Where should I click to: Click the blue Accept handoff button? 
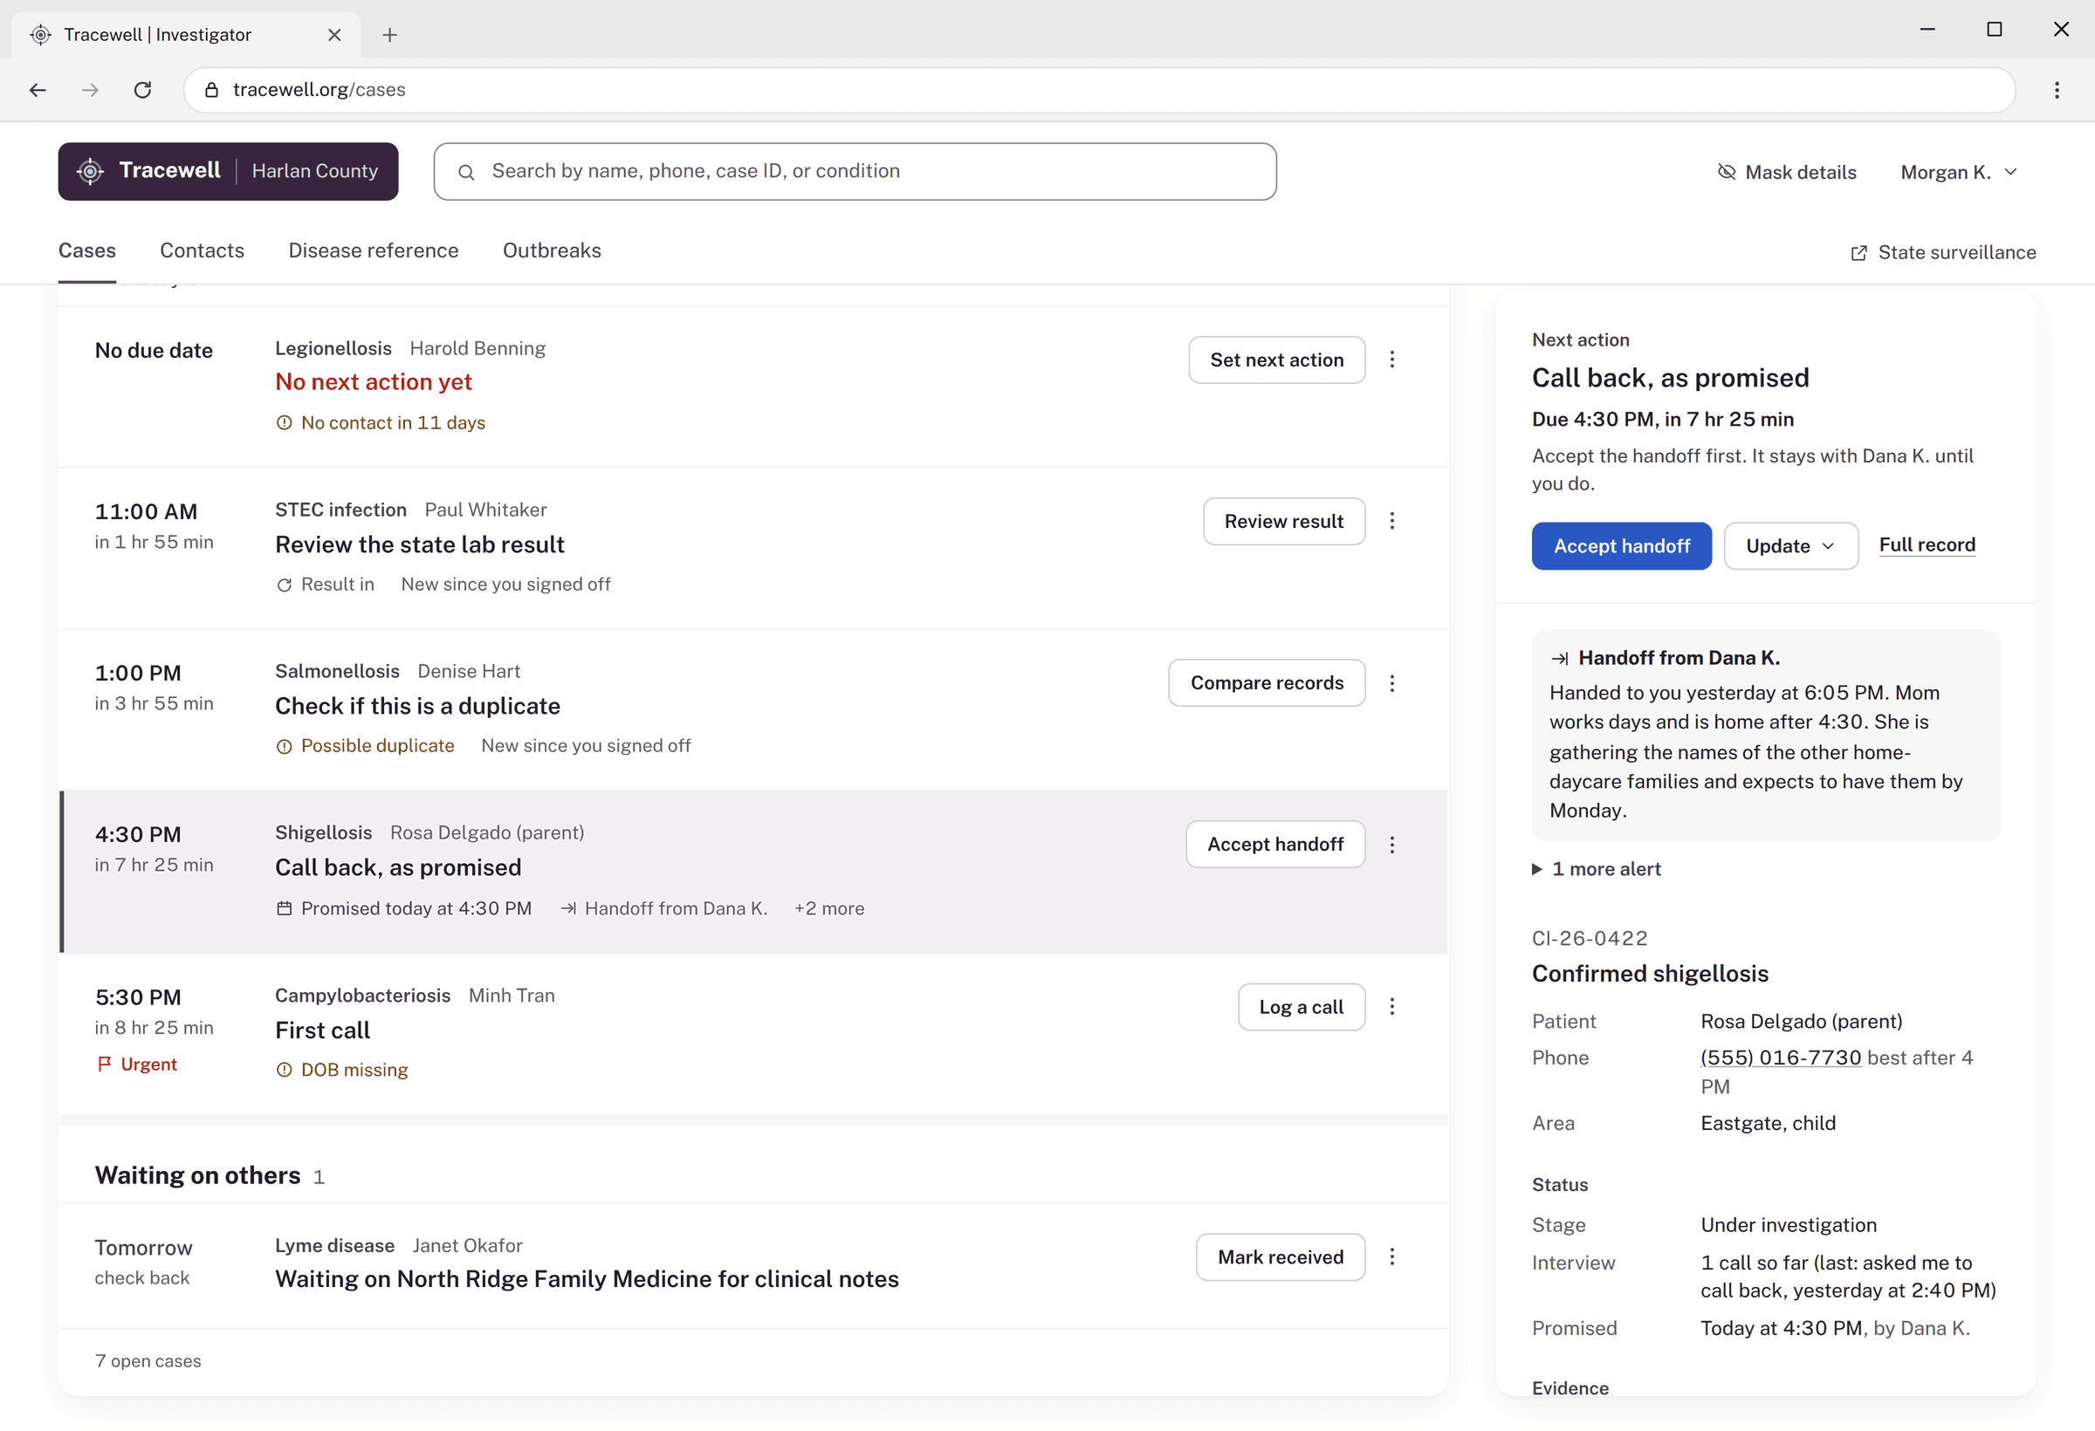click(1621, 546)
